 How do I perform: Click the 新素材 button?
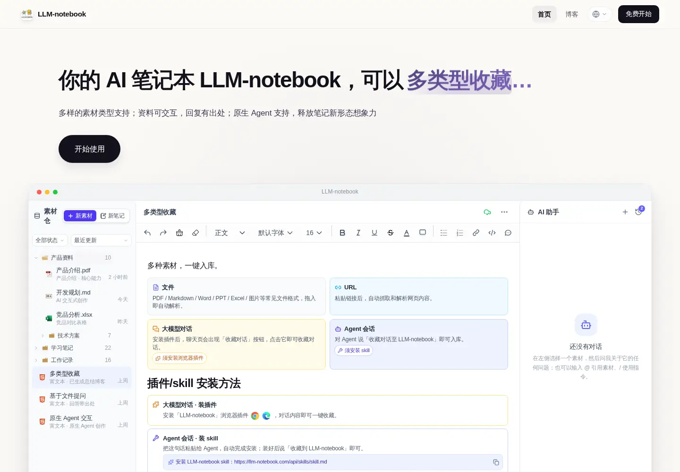click(80, 216)
